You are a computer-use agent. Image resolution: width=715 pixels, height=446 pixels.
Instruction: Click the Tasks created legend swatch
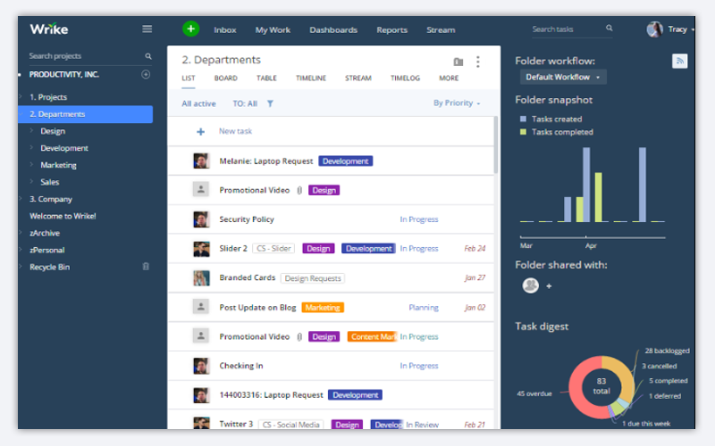pyautogui.click(x=523, y=119)
